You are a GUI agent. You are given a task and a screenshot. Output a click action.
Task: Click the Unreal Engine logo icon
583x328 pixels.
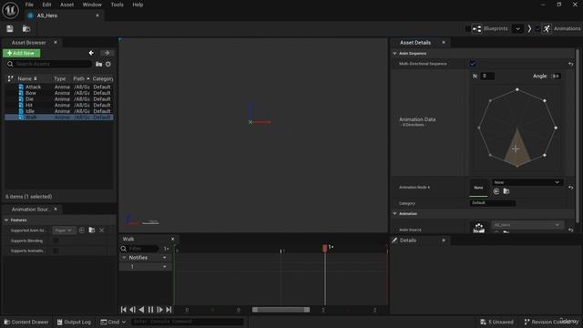tap(10, 10)
